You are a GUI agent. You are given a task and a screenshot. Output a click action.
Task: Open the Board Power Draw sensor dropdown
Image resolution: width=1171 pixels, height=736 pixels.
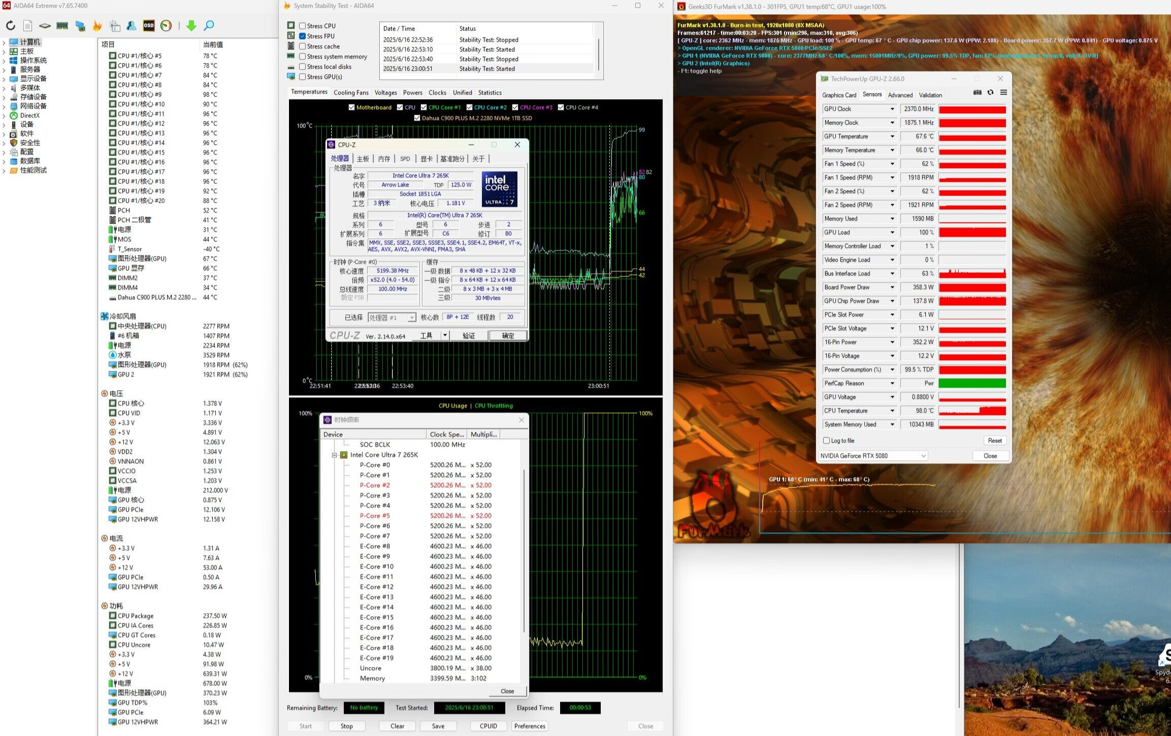coord(892,287)
